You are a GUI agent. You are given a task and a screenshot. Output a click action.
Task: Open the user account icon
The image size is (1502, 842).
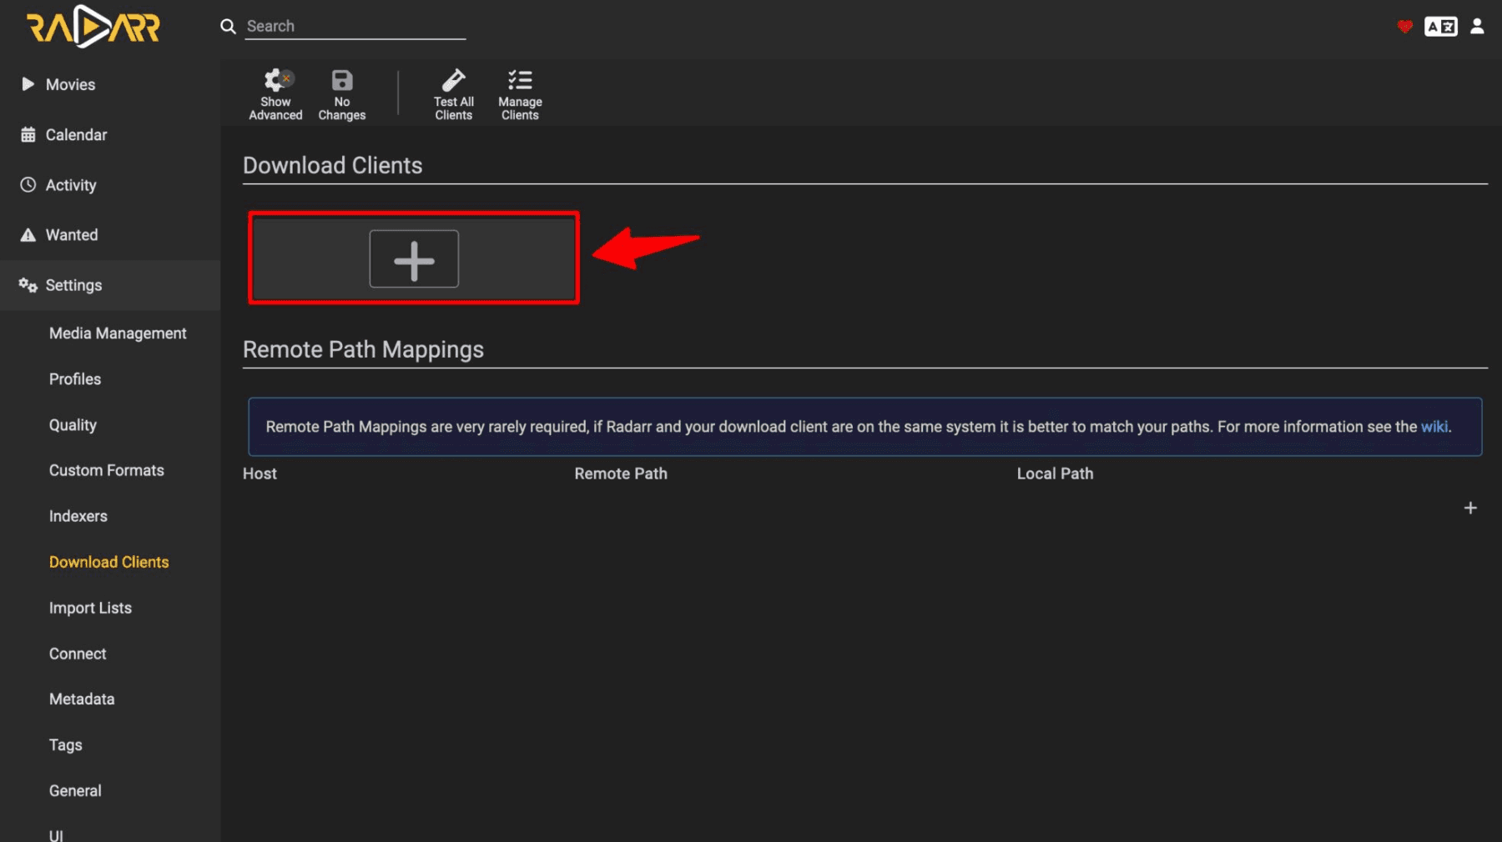(1476, 26)
